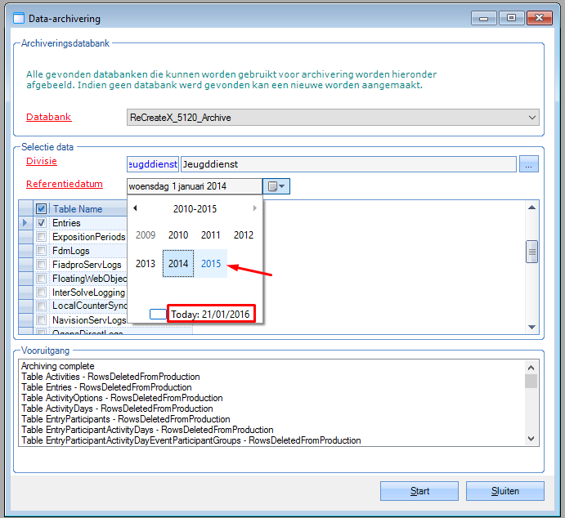Toggle the Entries table checkbox

(x=41, y=222)
